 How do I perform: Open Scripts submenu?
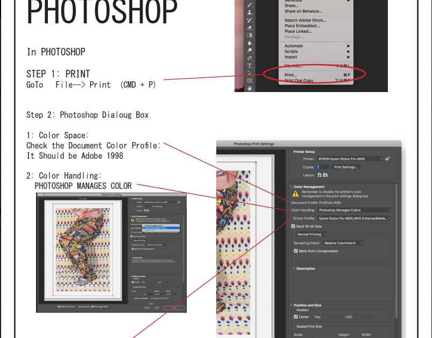click(316, 51)
